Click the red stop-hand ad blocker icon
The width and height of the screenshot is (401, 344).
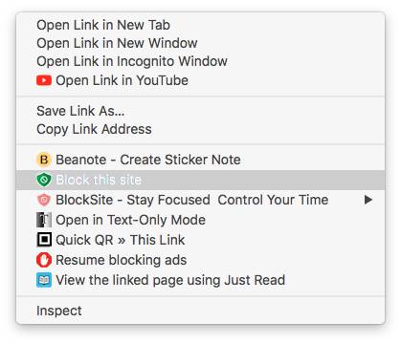44,260
